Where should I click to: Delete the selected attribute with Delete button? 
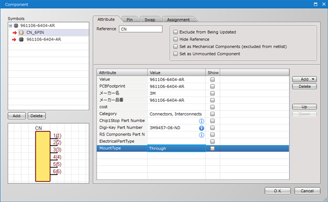tap(304, 86)
